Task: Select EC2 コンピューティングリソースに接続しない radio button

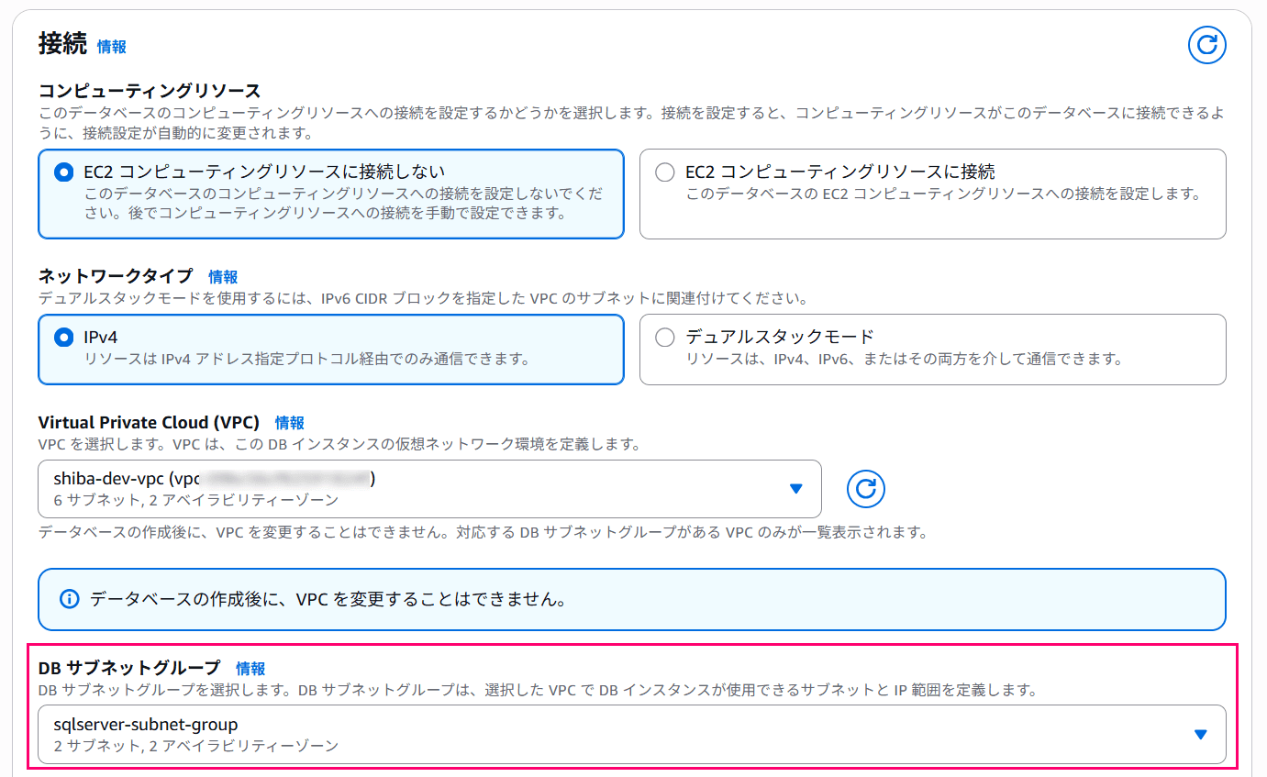Action: tap(63, 172)
